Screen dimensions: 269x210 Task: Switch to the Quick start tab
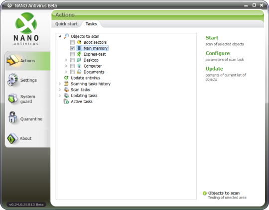66,24
